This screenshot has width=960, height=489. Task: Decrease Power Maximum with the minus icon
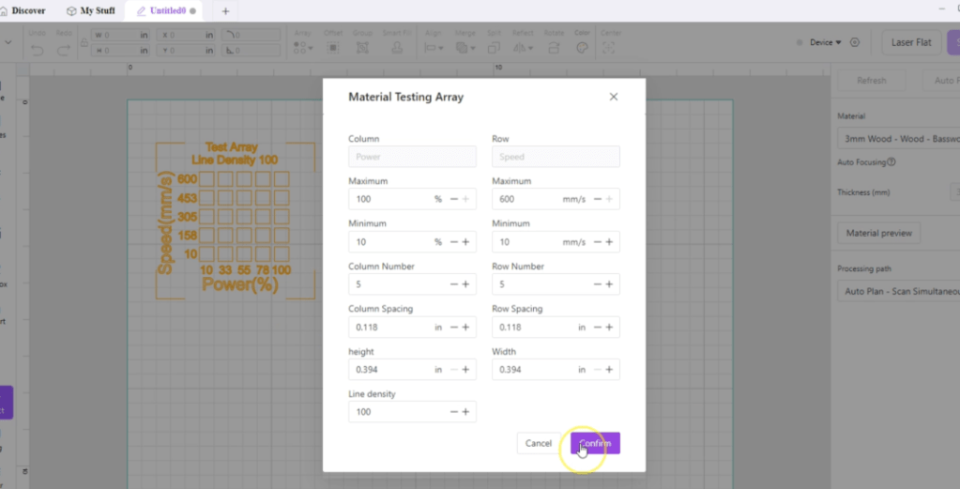point(453,199)
